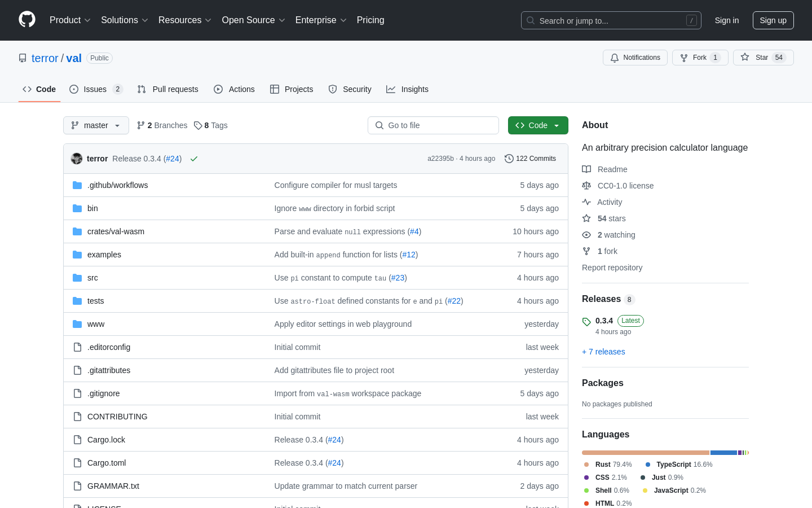Click the .gitignore file icon
The height and width of the screenshot is (508, 812).
click(x=77, y=393)
